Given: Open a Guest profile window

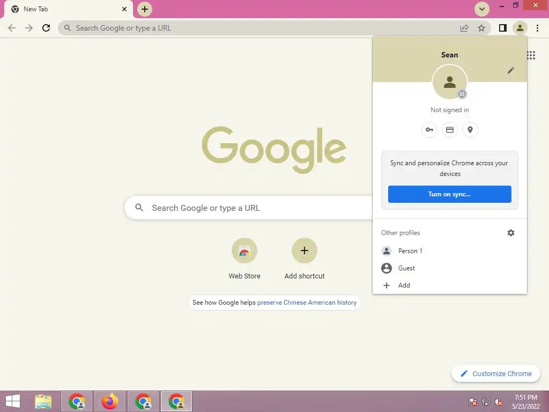Looking at the screenshot, I should tap(450, 268).
